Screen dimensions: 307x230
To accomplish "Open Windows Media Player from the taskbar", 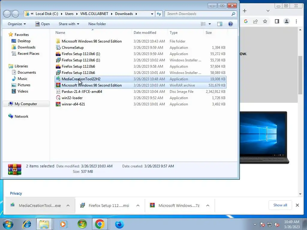I will point(63,224).
